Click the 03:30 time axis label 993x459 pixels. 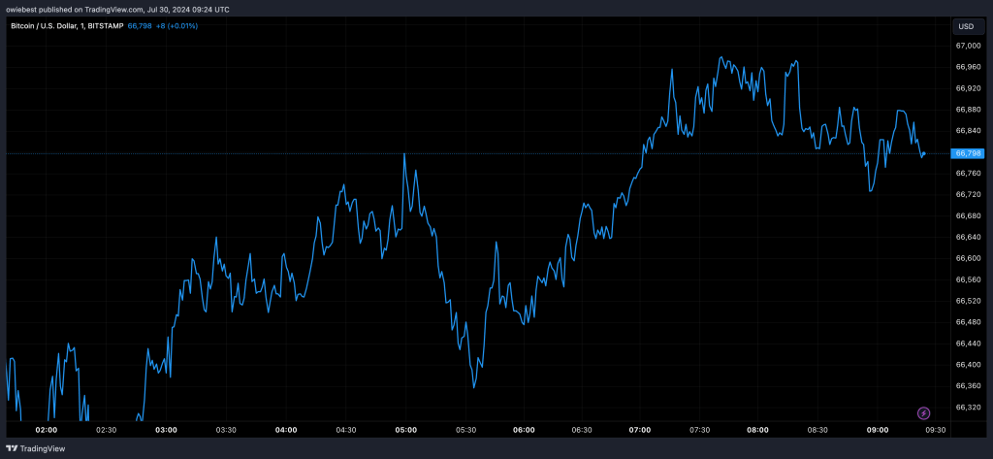tap(225, 430)
